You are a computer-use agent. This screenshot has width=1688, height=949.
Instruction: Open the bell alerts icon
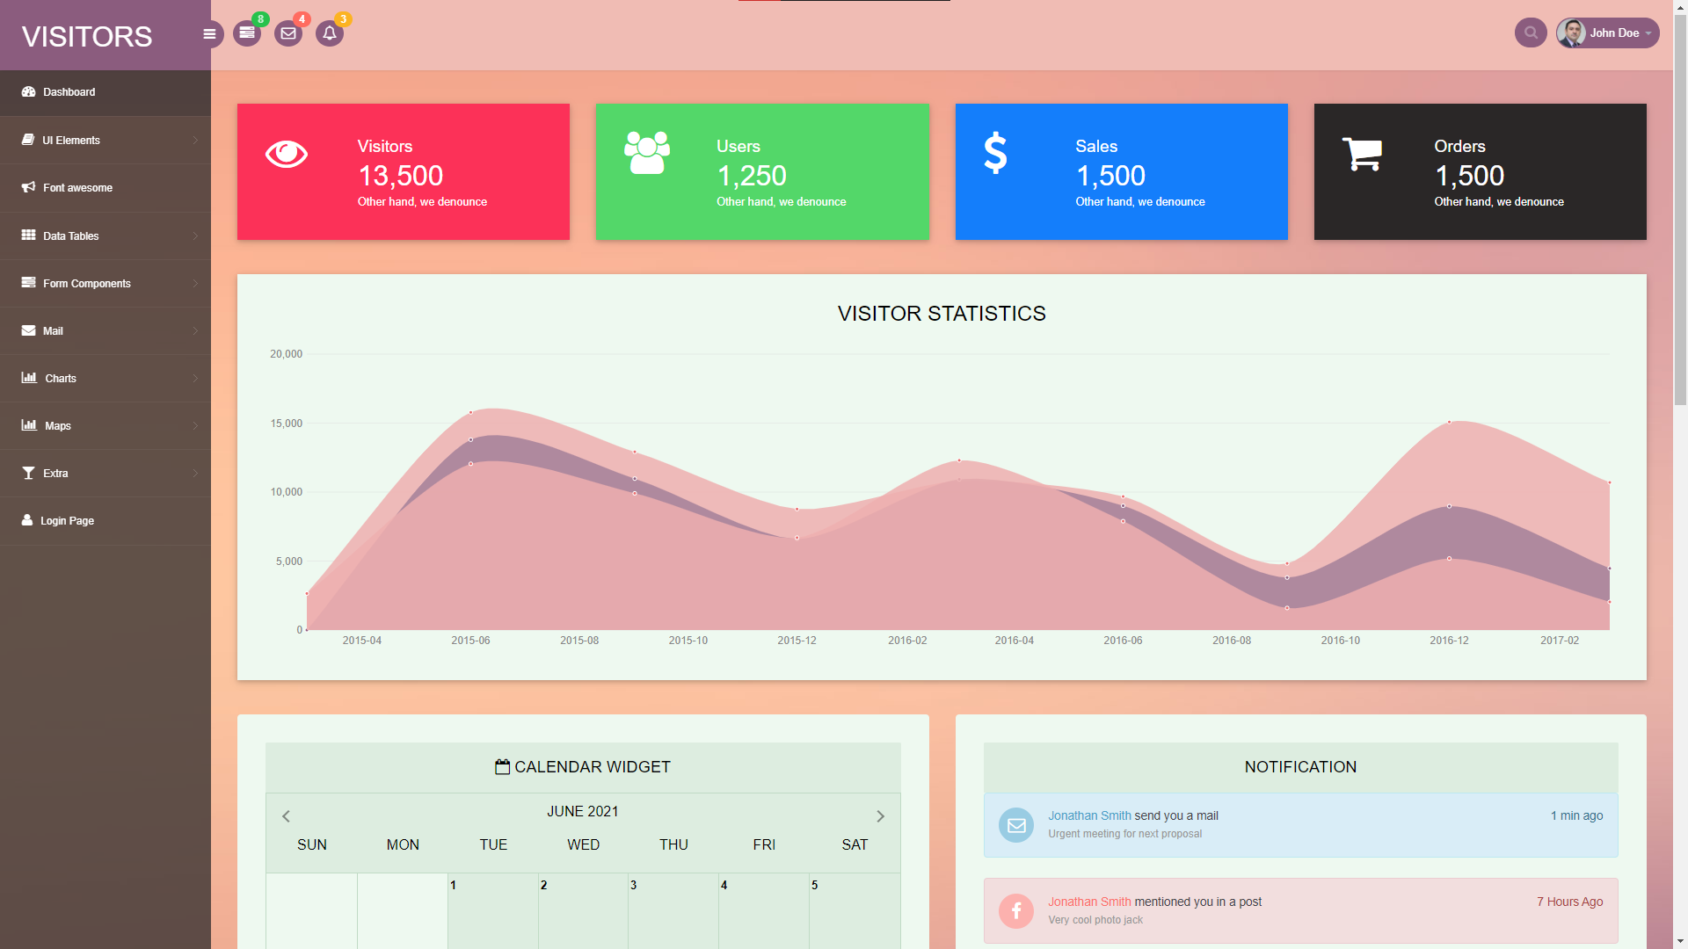[x=330, y=33]
